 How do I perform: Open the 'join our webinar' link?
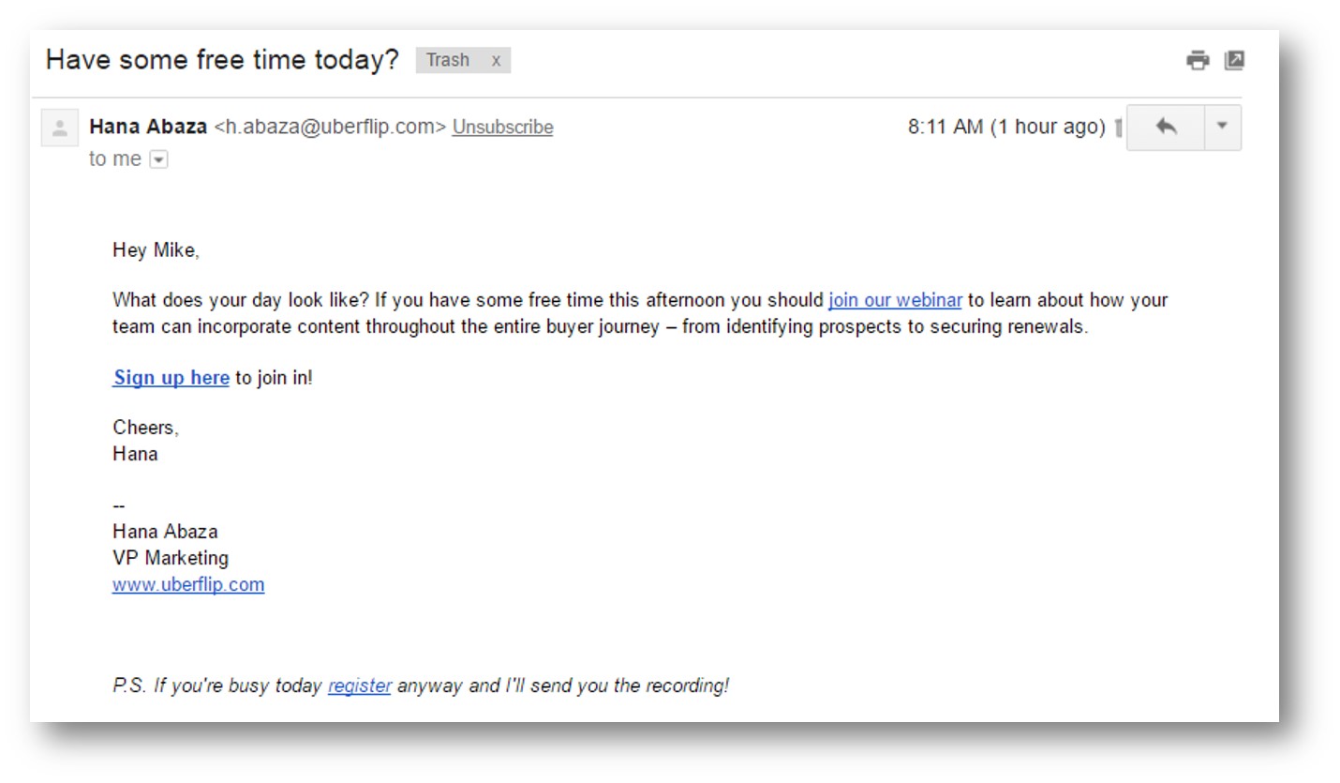(x=894, y=299)
